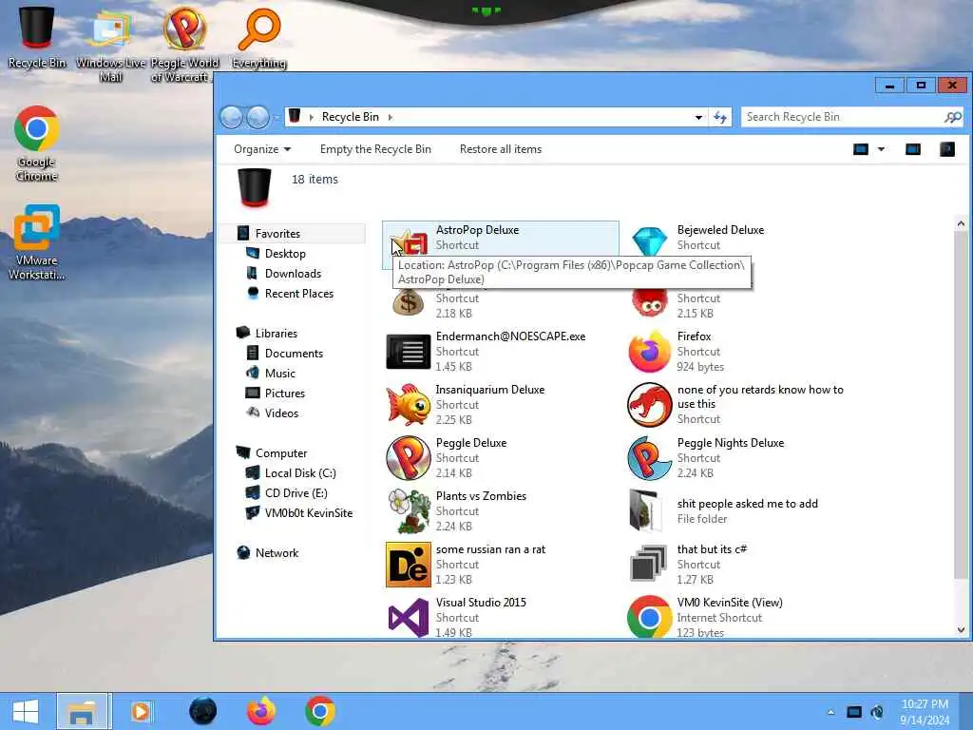Open Network in navigation pane
This screenshot has width=973, height=730.
pos(277,552)
